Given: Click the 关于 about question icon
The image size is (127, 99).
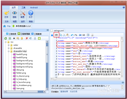Looking at the screenshot, I should 31,13.
